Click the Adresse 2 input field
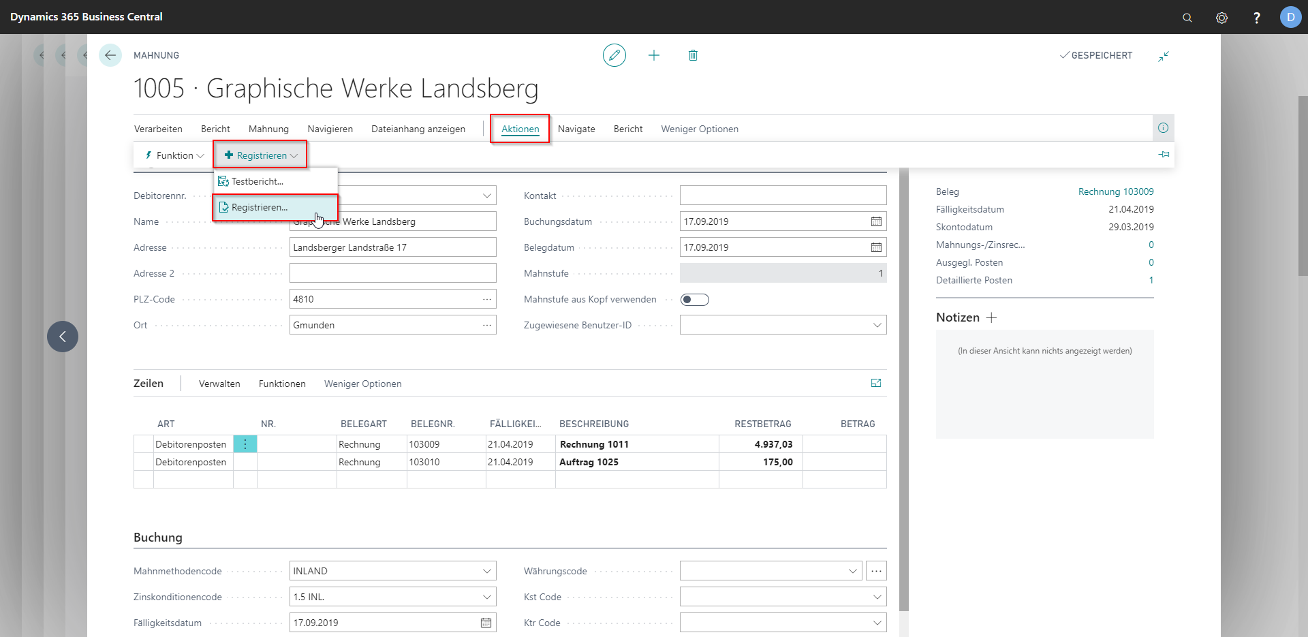The height and width of the screenshot is (637, 1308). pos(392,273)
